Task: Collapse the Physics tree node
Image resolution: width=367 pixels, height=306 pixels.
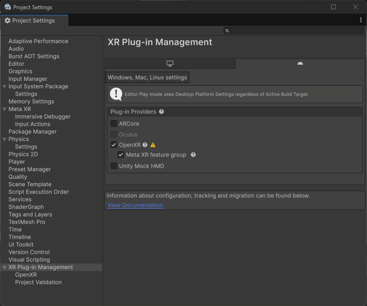Action: point(4,139)
